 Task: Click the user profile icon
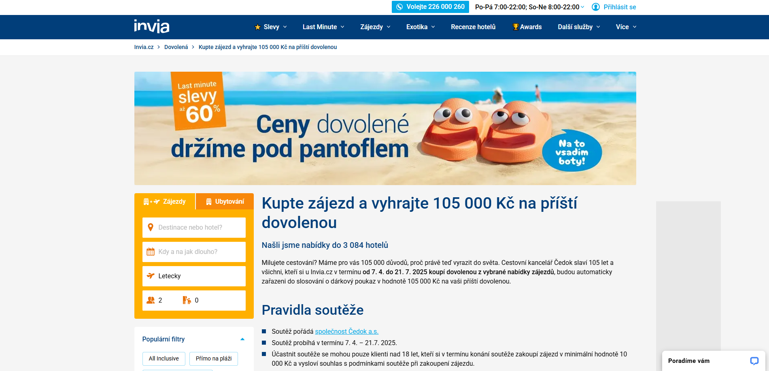[596, 7]
